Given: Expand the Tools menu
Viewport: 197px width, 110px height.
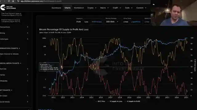Looking at the screenshot, I should [129, 8].
